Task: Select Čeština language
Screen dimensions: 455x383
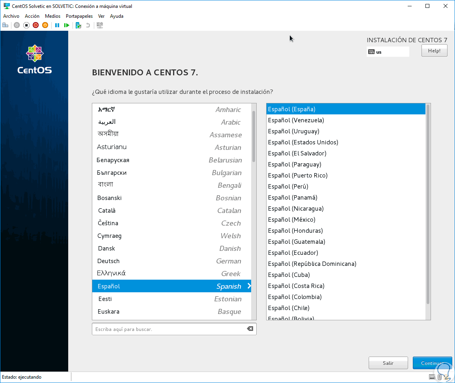Action: [x=172, y=223]
